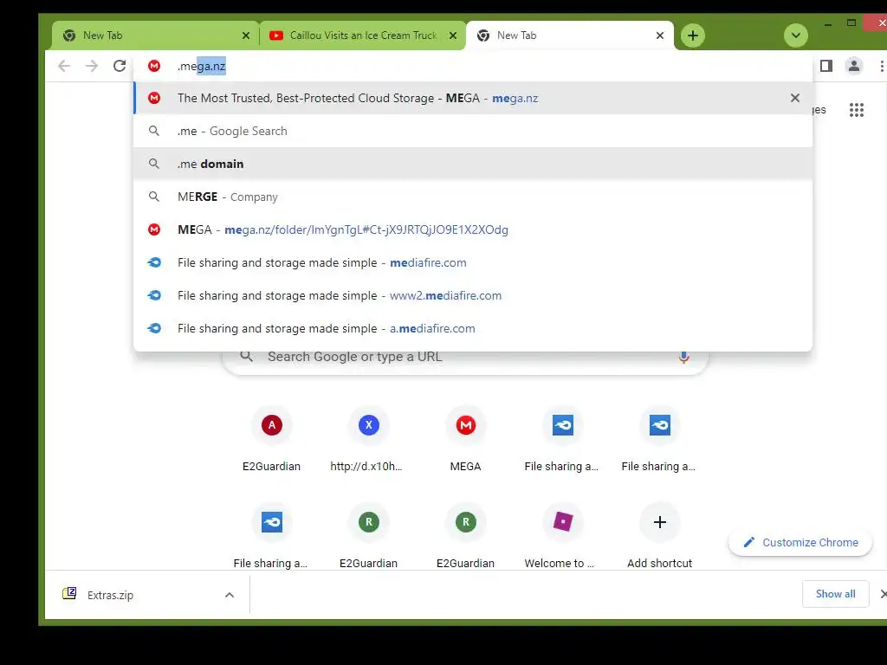Open the MEGA folder link suggestion

click(x=473, y=229)
